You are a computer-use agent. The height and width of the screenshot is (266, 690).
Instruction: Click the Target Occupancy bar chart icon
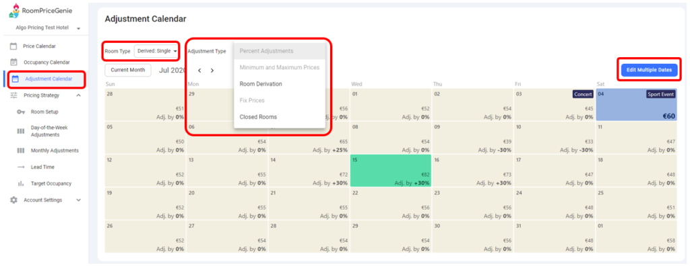[x=21, y=183]
